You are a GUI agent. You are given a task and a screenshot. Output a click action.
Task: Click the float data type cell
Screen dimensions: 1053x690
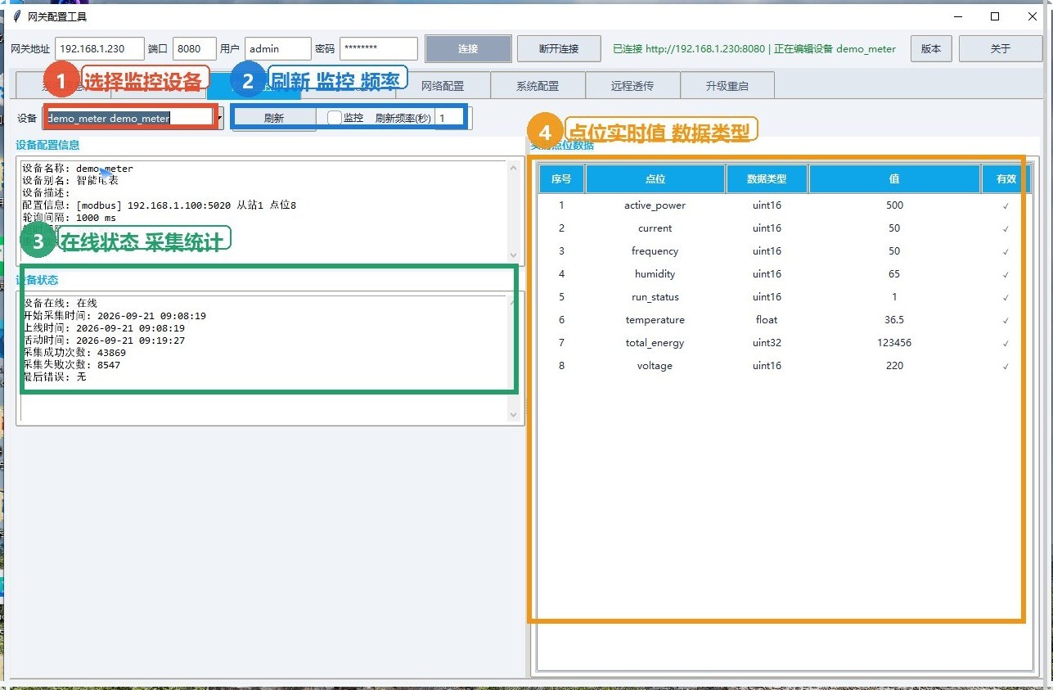767,320
